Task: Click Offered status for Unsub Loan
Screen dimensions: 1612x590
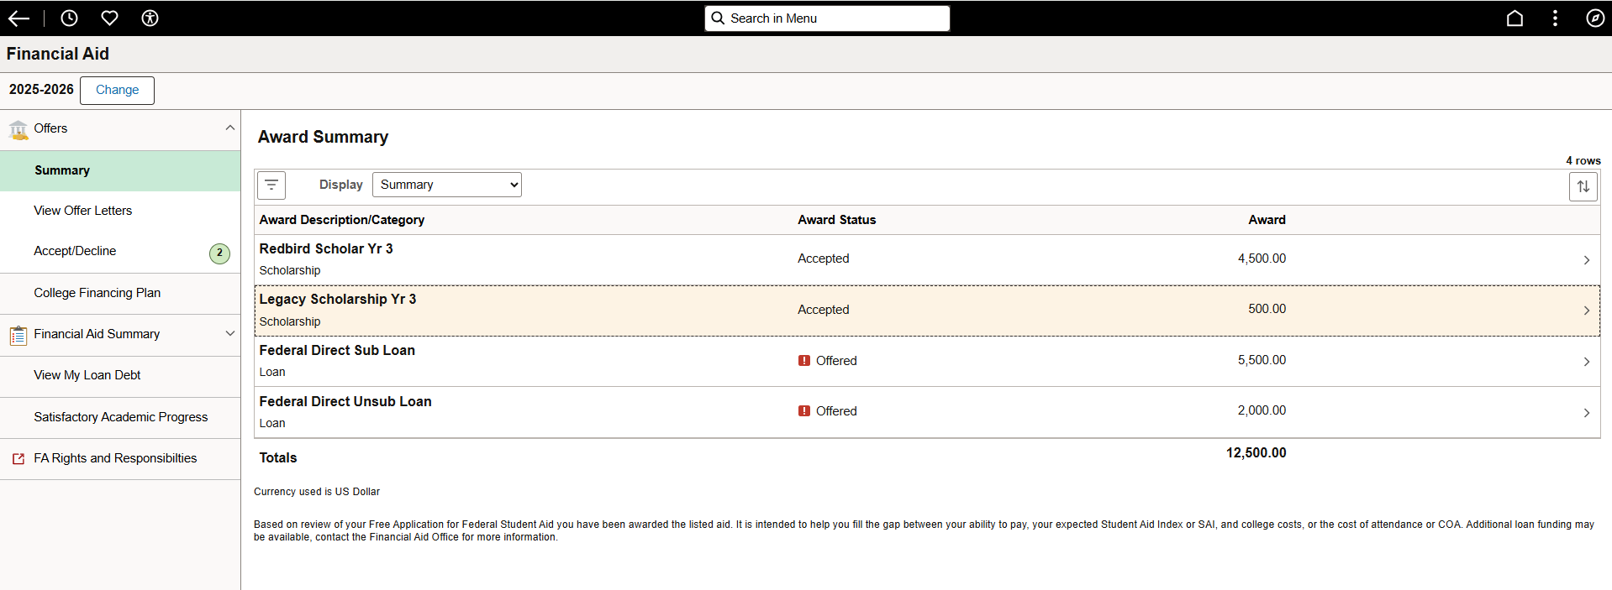Action: coord(836,411)
